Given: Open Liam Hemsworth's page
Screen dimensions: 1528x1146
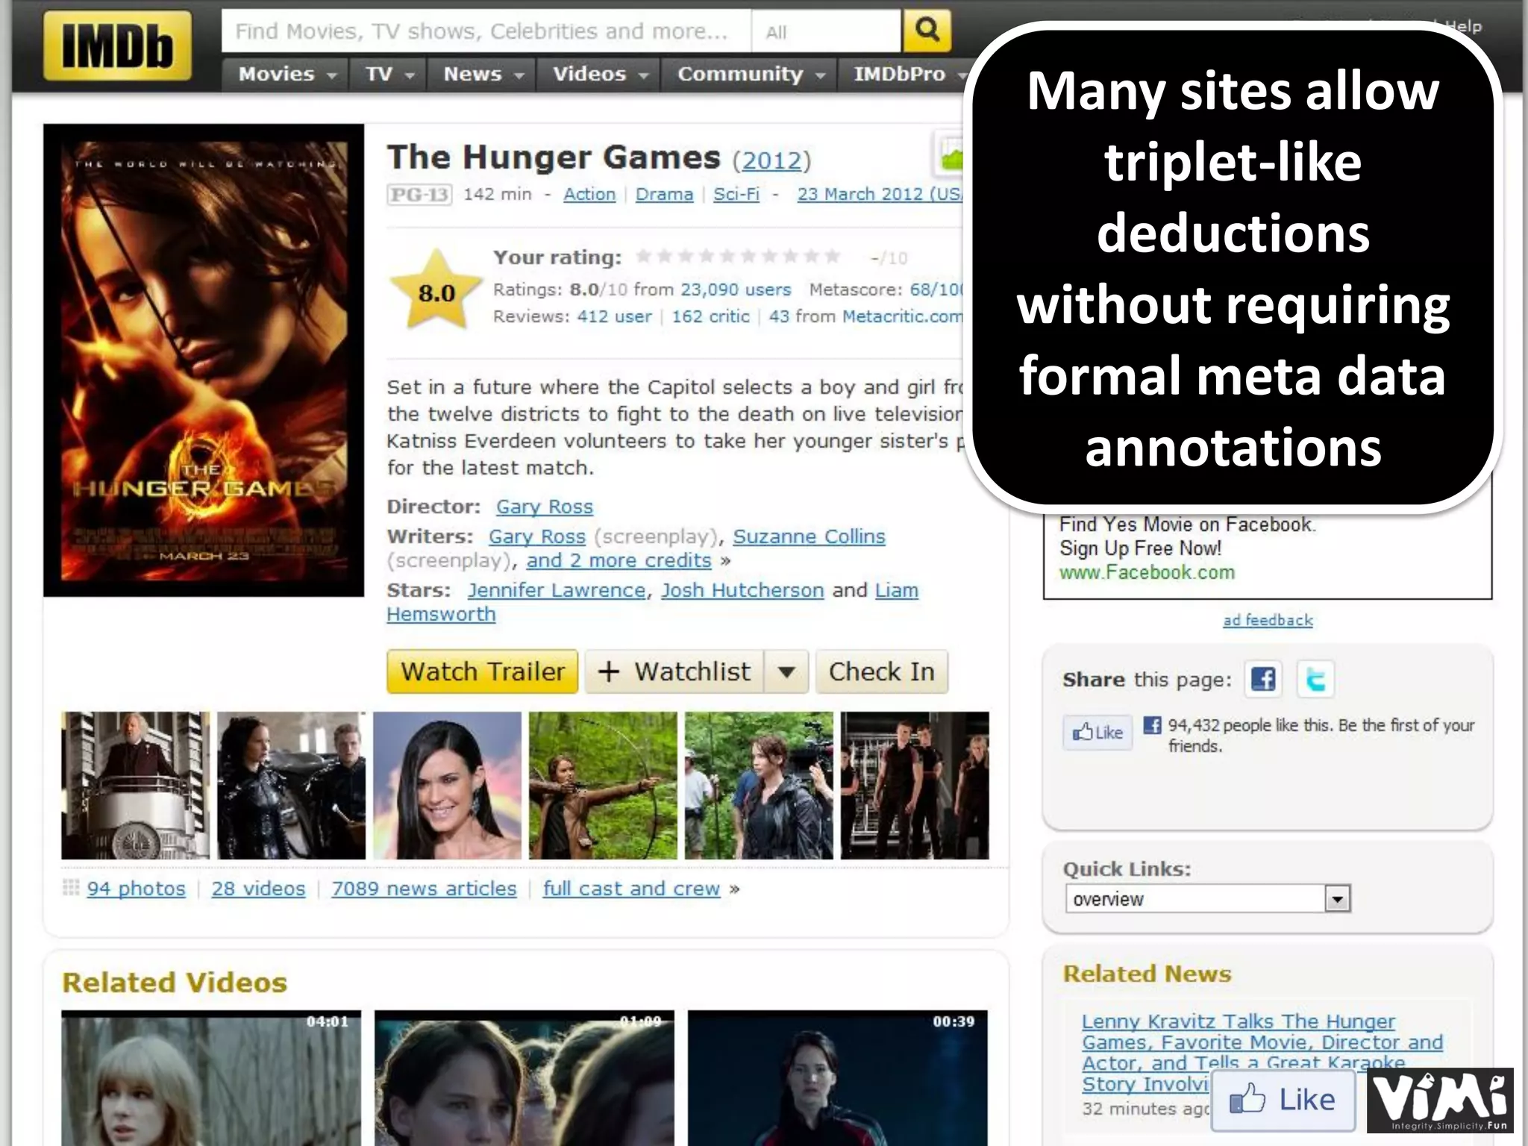Looking at the screenshot, I should pos(896,590).
